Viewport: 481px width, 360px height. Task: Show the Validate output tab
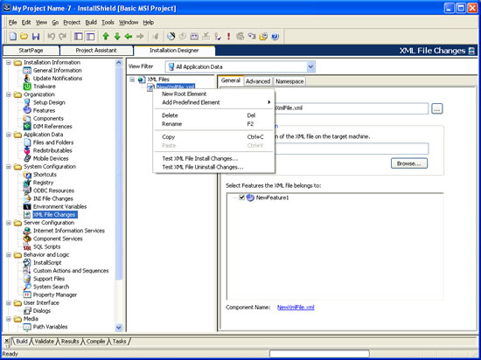(x=45, y=341)
